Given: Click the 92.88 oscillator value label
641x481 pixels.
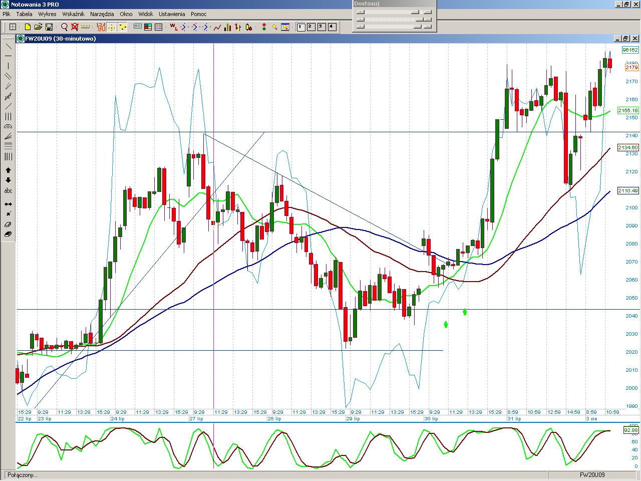Looking at the screenshot, I should pos(631,430).
